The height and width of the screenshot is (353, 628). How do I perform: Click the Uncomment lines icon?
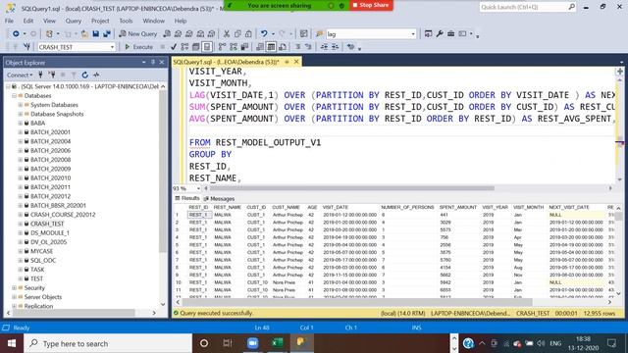tap(308, 47)
